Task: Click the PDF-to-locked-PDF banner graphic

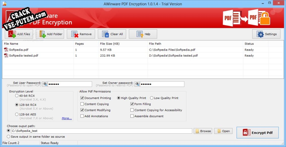Action: coord(246,18)
